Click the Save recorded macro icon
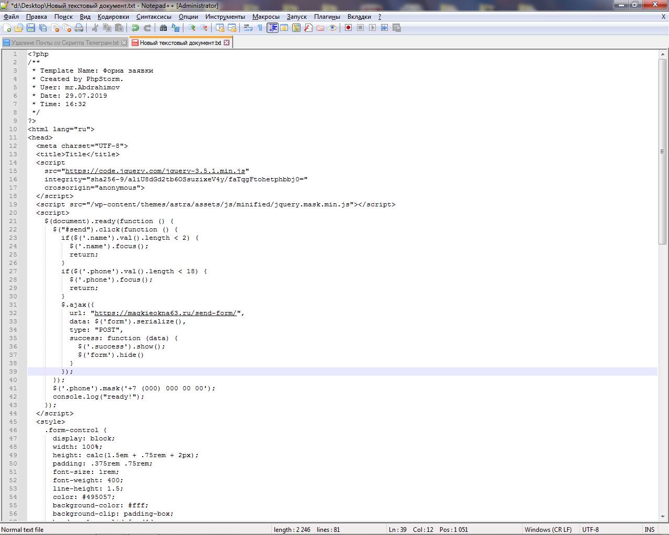The width and height of the screenshot is (669, 535). [x=397, y=28]
